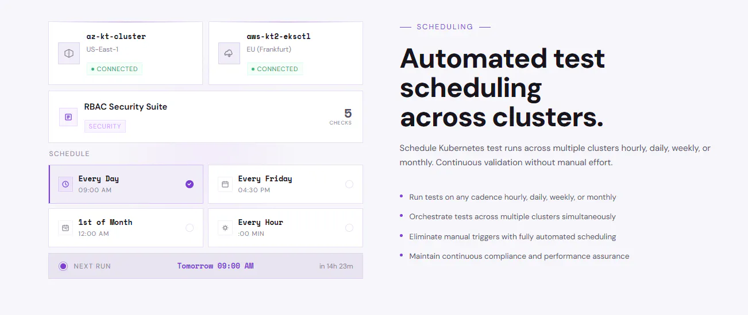Click the 04:30 PM time under Every Friday
748x315 pixels.
254,190
